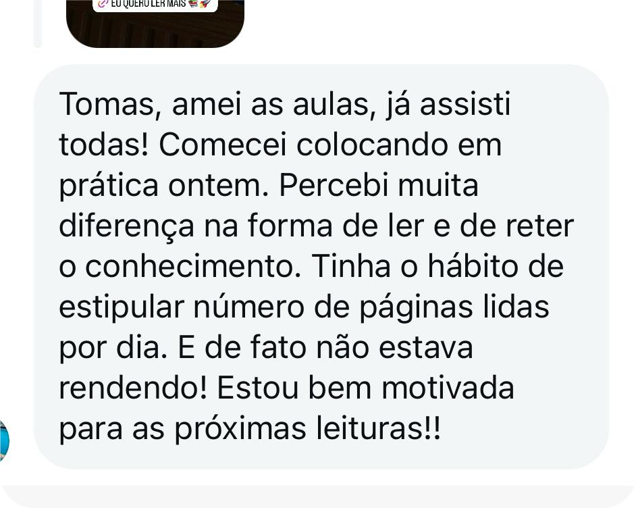The width and height of the screenshot is (636, 508).
Task: Click the phrase Comecei colocando em
Action: pyautogui.click(x=329, y=145)
